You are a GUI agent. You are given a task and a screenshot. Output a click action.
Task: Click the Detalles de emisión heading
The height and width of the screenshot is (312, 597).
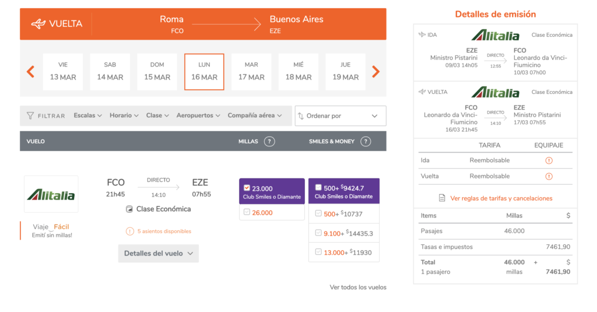(x=496, y=14)
